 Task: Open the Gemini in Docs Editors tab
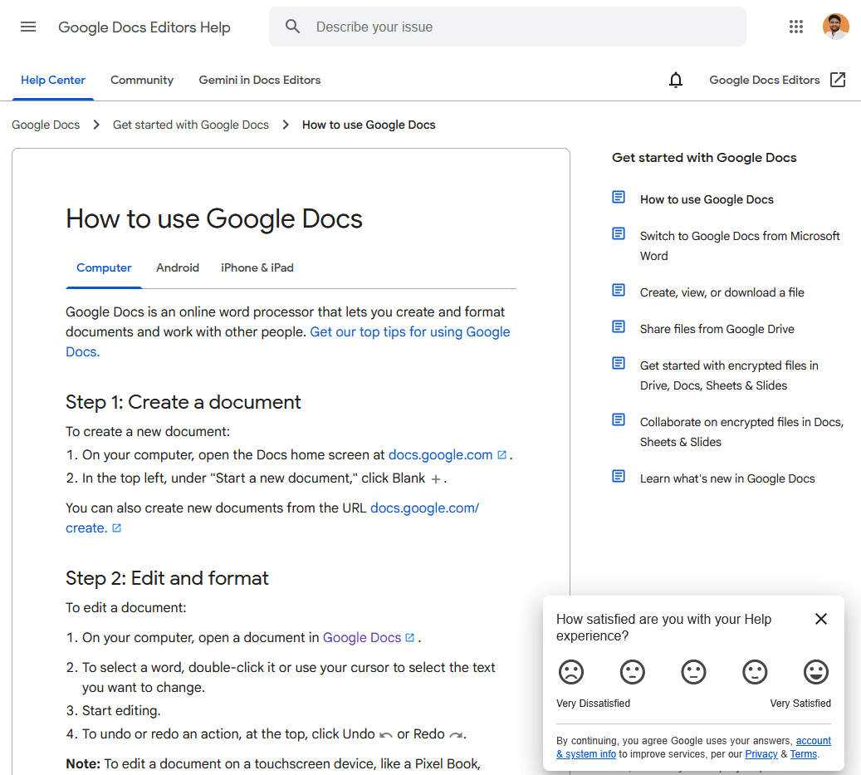coord(260,81)
